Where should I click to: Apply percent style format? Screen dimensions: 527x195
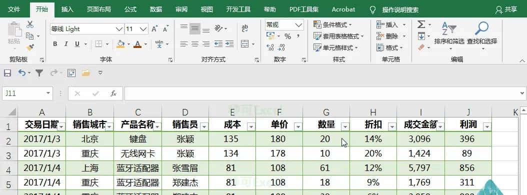pyautogui.click(x=287, y=36)
